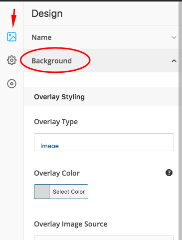Open the Overlay Type dropdown

(x=104, y=142)
